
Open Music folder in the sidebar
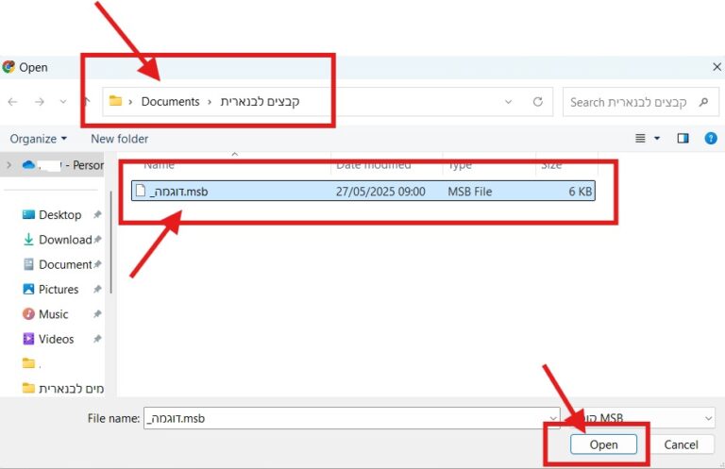click(x=53, y=314)
